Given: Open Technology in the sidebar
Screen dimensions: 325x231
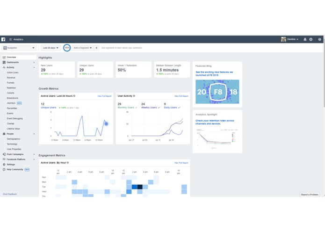Looking at the screenshot, I should pyautogui.click(x=12, y=144).
